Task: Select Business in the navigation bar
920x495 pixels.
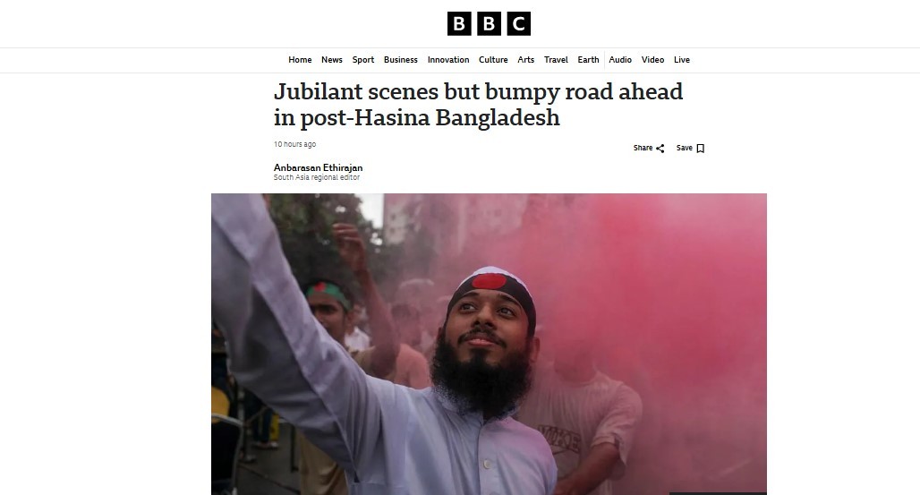Action: coord(401,60)
